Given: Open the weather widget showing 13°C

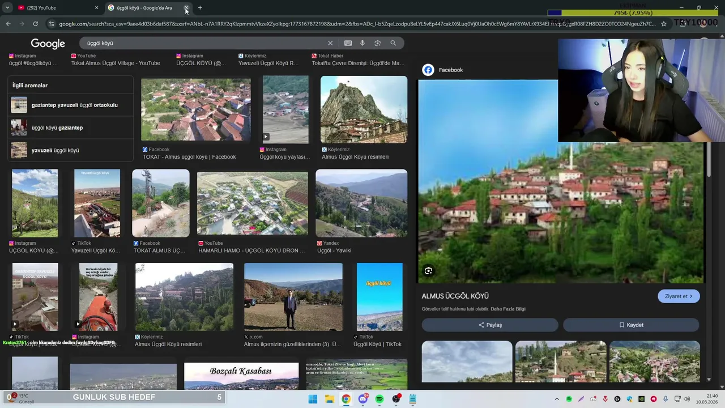Looking at the screenshot, I should (x=22, y=398).
